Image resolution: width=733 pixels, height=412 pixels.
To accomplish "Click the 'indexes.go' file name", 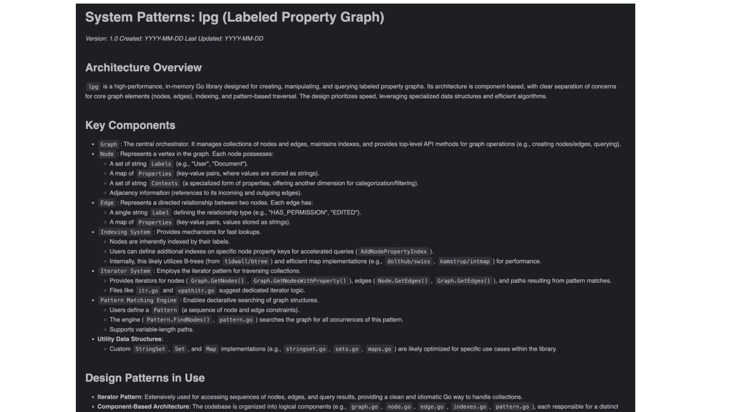I will (469, 407).
